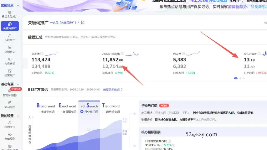Click the 核心指标洞察 heading
This screenshot has width=267, height=150.
[x=151, y=132]
